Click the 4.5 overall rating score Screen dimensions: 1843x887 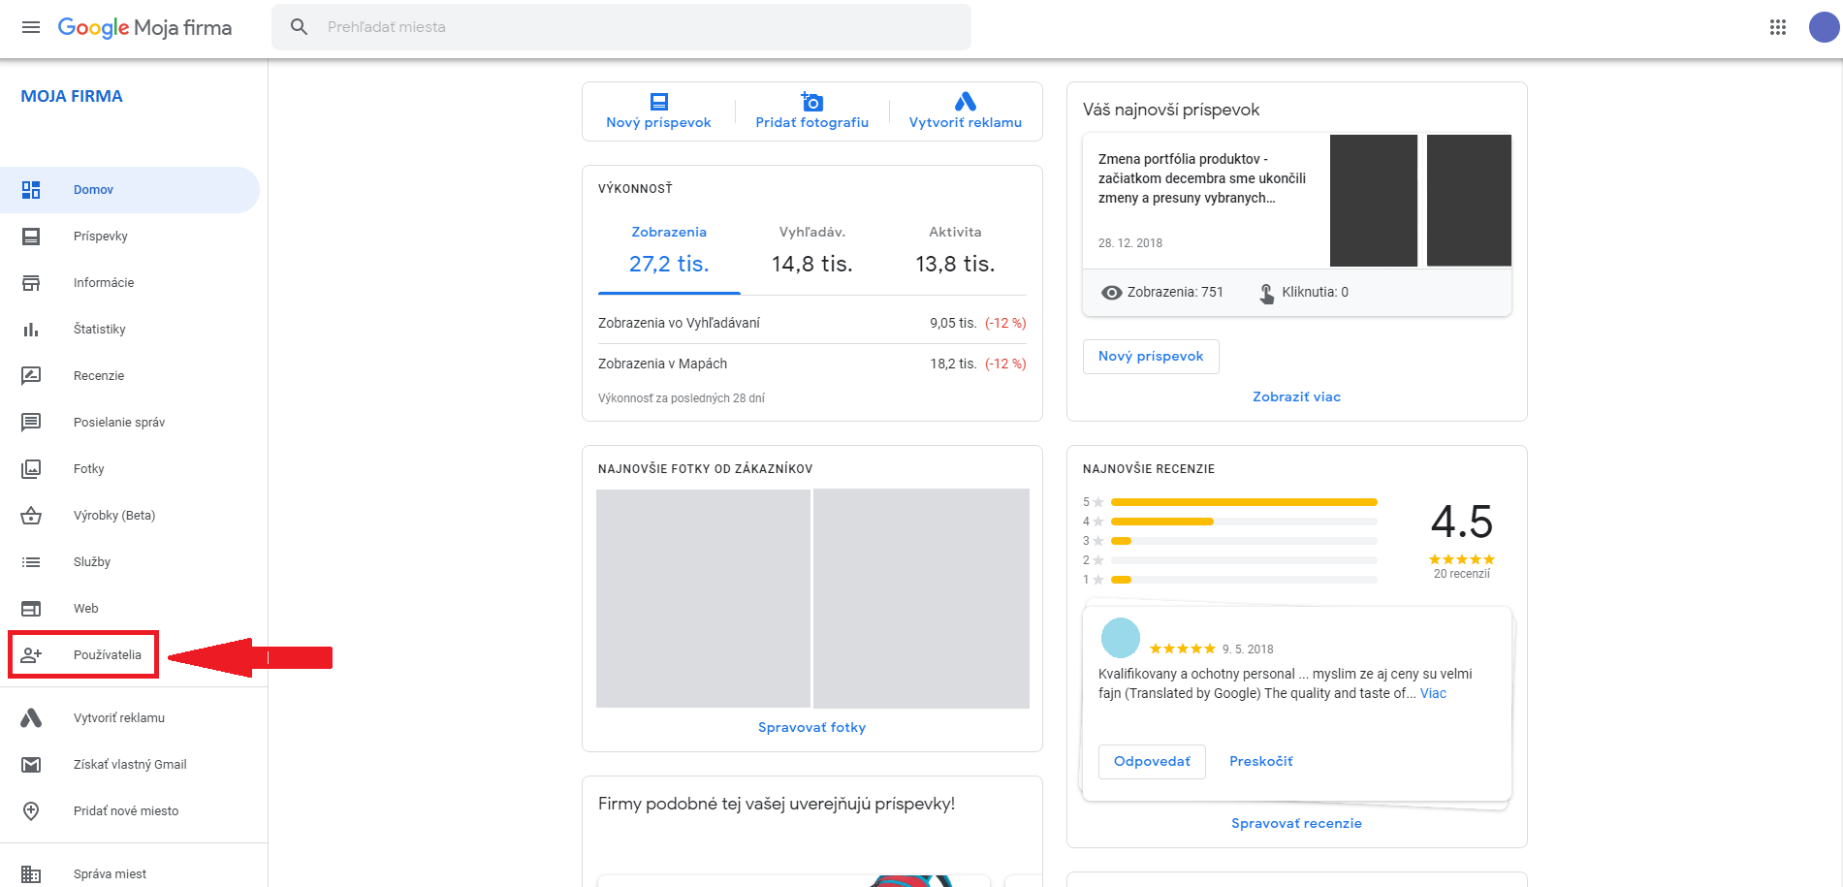(x=1462, y=523)
